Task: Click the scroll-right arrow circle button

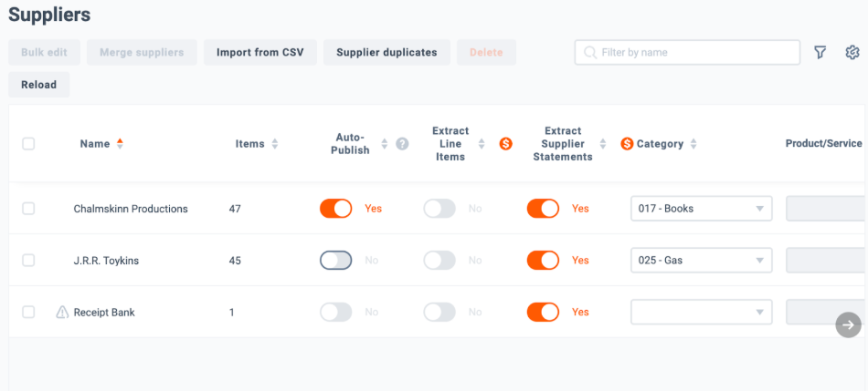Action: (848, 324)
